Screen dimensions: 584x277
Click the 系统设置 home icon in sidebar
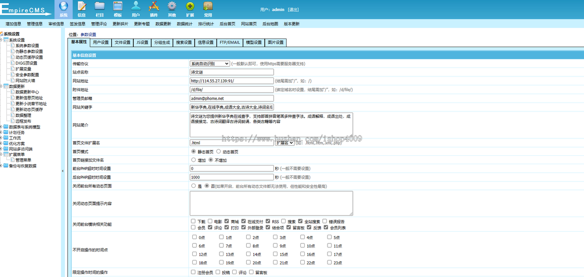(x=2, y=34)
